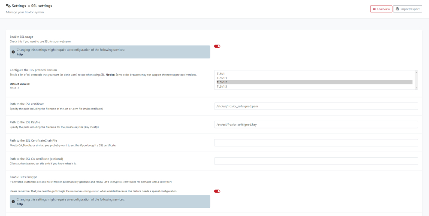Turn off the Enable Let's Encrypt toggle
The width and height of the screenshot is (429, 216).
coord(217,191)
